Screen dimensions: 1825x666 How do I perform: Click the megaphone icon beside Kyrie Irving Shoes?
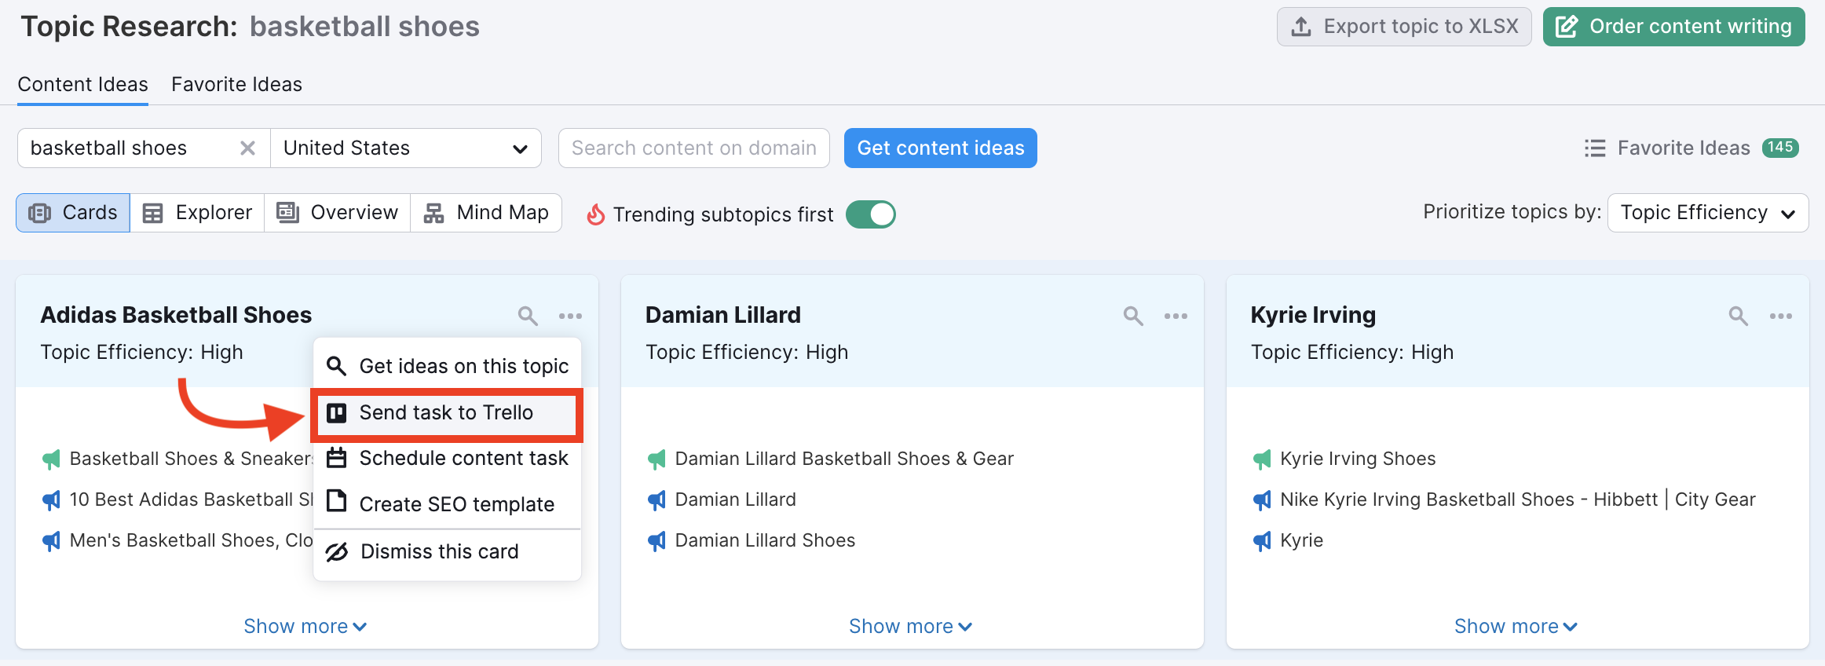pyautogui.click(x=1262, y=459)
